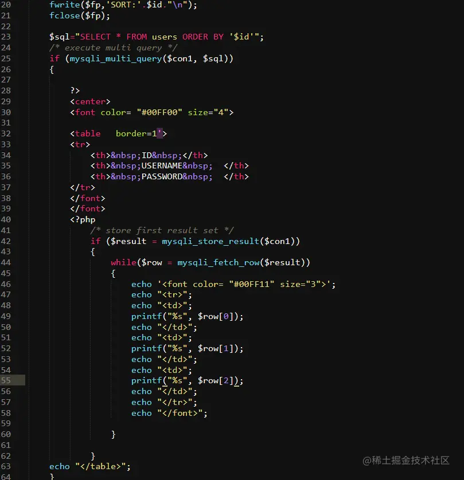This screenshot has width=464, height=480.
Task: Click the <?php opening tag on line 40
Action: pyautogui.click(x=83, y=220)
